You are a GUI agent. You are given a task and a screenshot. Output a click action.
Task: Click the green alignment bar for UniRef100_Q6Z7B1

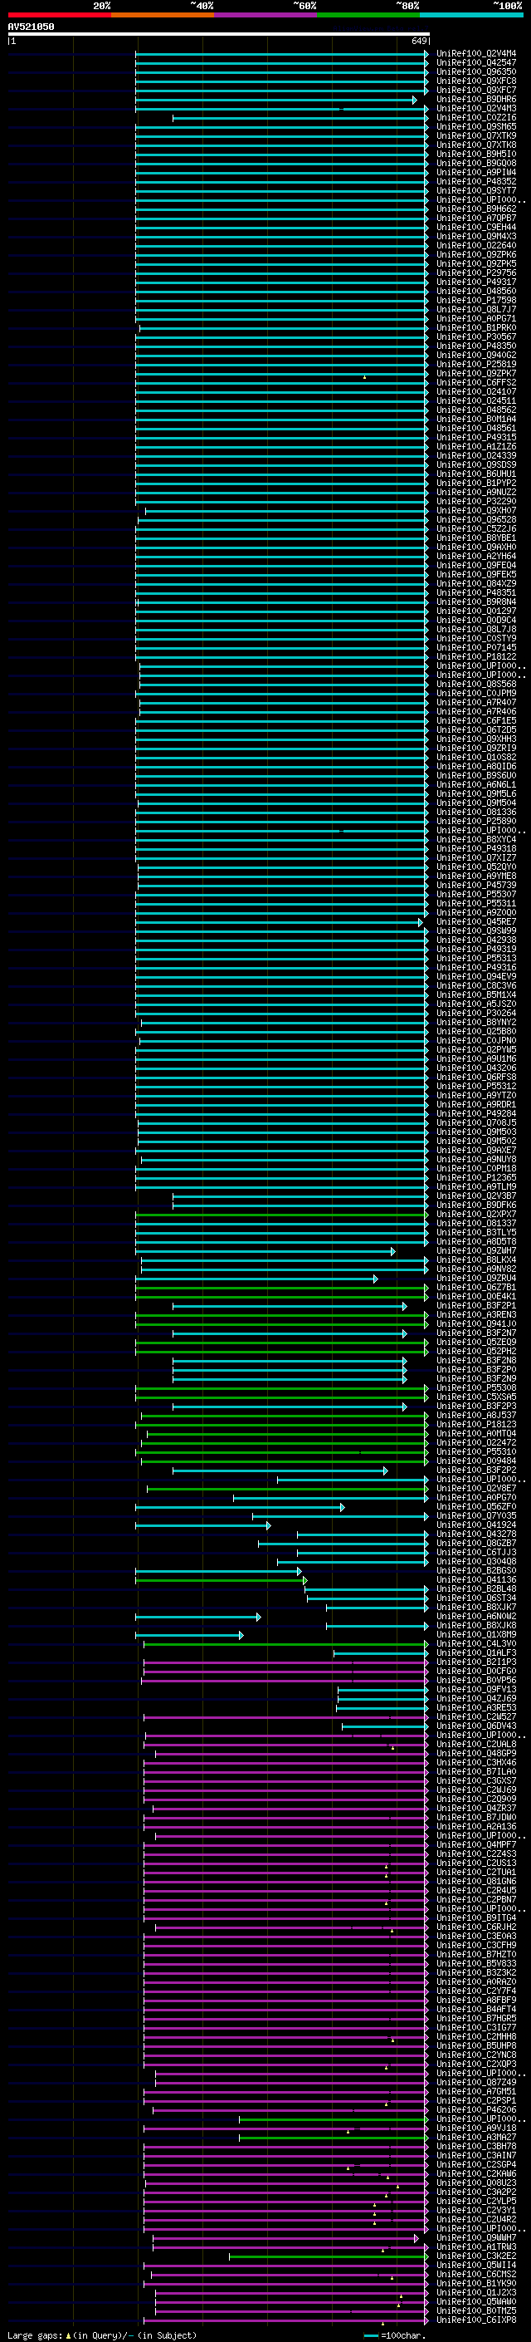pyautogui.click(x=282, y=1289)
